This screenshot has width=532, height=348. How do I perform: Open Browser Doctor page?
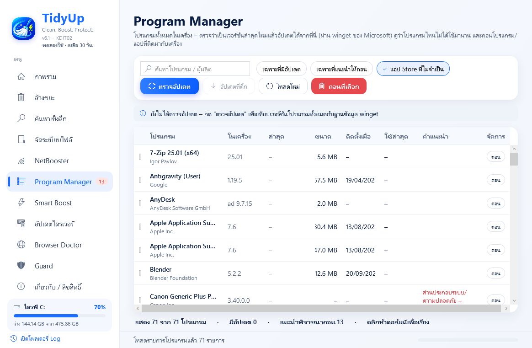(x=60, y=245)
